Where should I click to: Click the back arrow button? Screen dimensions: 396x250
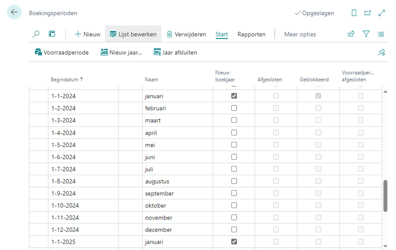click(14, 13)
